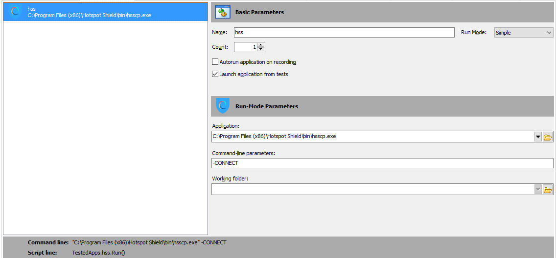The width and height of the screenshot is (556, 258).
Task: Click the Basic Parameters header icon
Action: click(x=223, y=12)
